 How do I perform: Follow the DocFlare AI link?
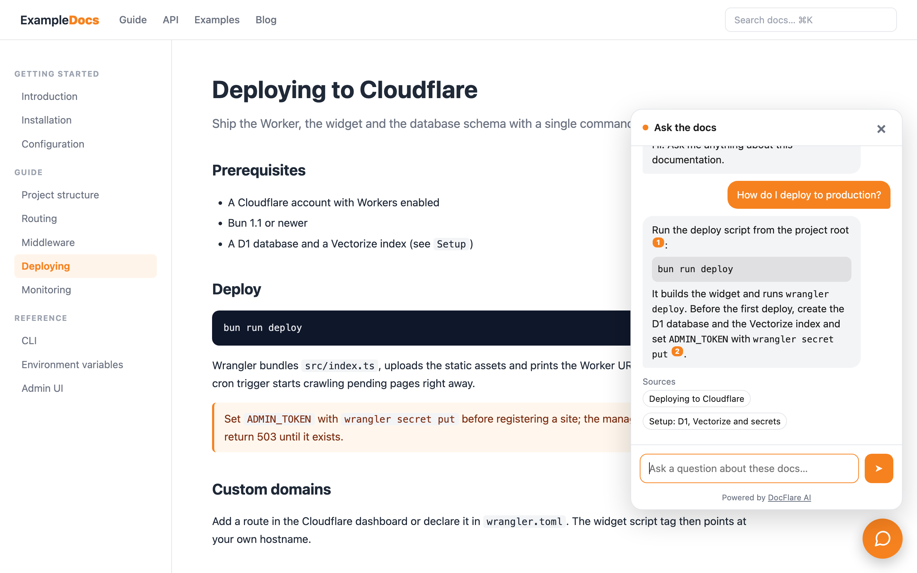(x=789, y=497)
